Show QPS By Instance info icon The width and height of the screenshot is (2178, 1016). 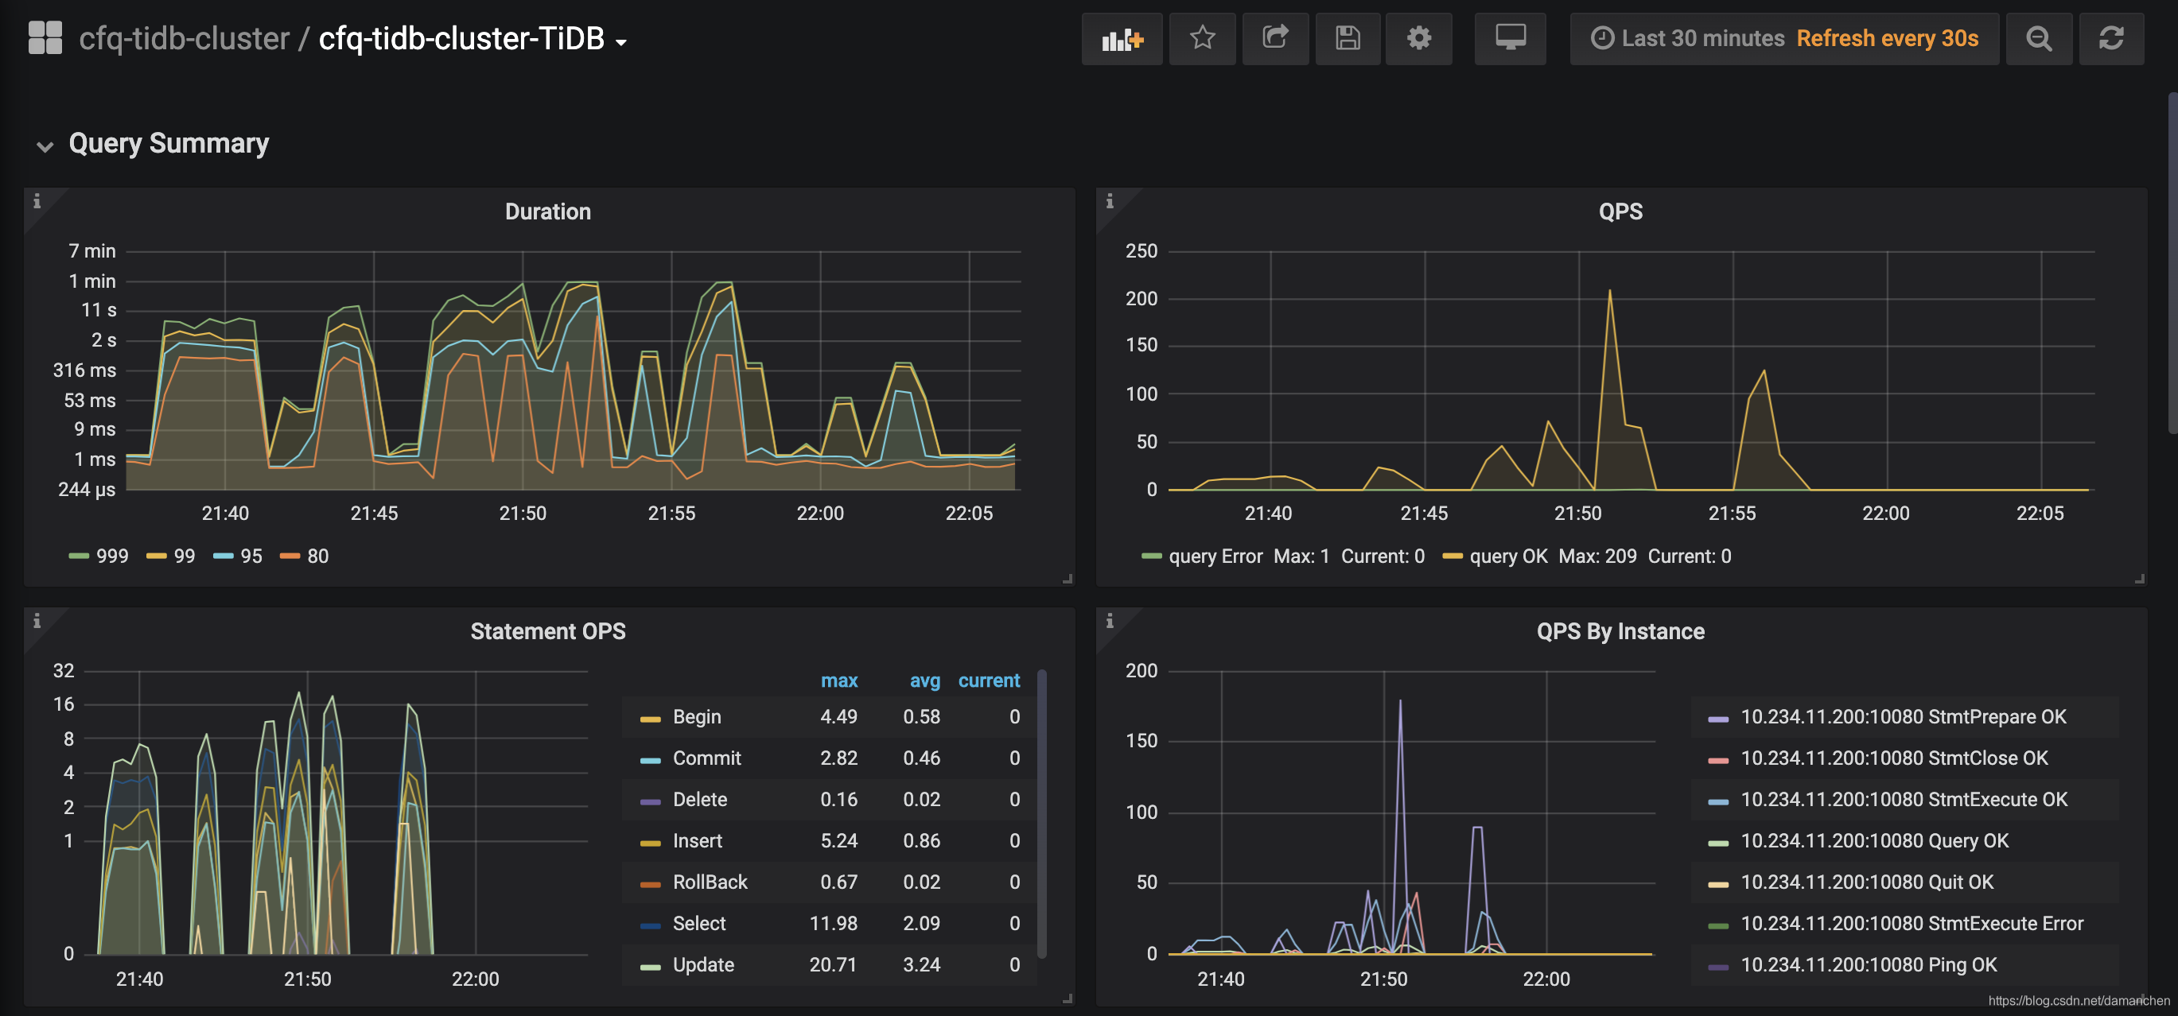coord(1110,621)
